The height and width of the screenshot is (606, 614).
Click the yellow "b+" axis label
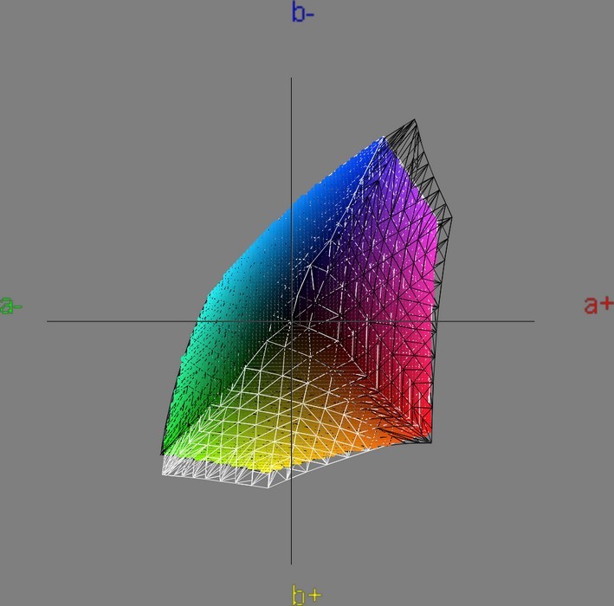[x=307, y=595]
